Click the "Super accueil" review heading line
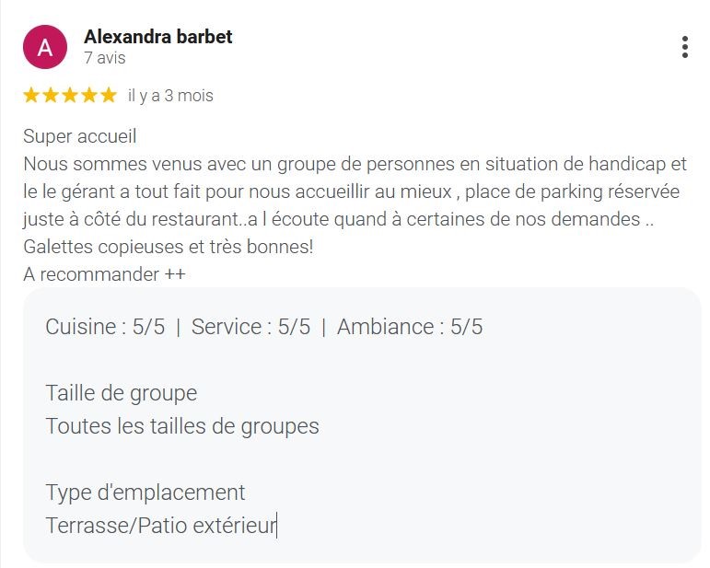The height and width of the screenshot is (568, 710). 80,136
